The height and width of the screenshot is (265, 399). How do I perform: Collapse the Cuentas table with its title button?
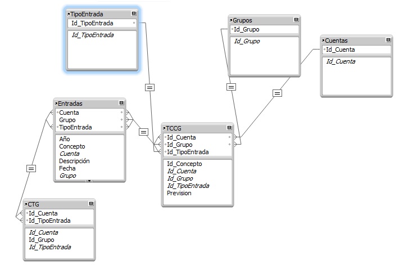click(x=388, y=41)
